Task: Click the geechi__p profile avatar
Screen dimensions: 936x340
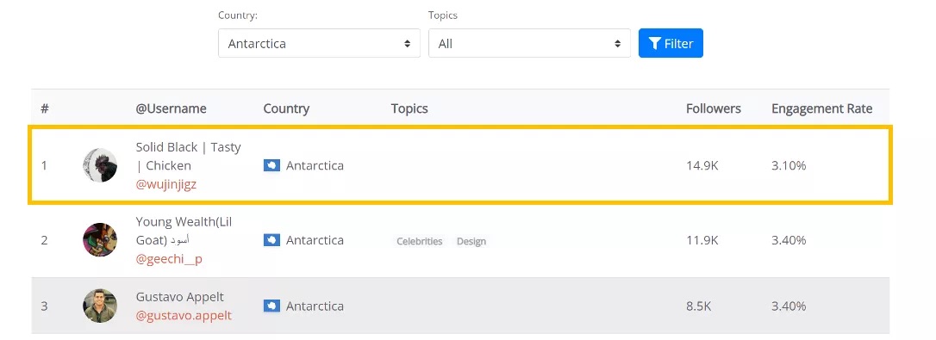Action: tap(100, 240)
